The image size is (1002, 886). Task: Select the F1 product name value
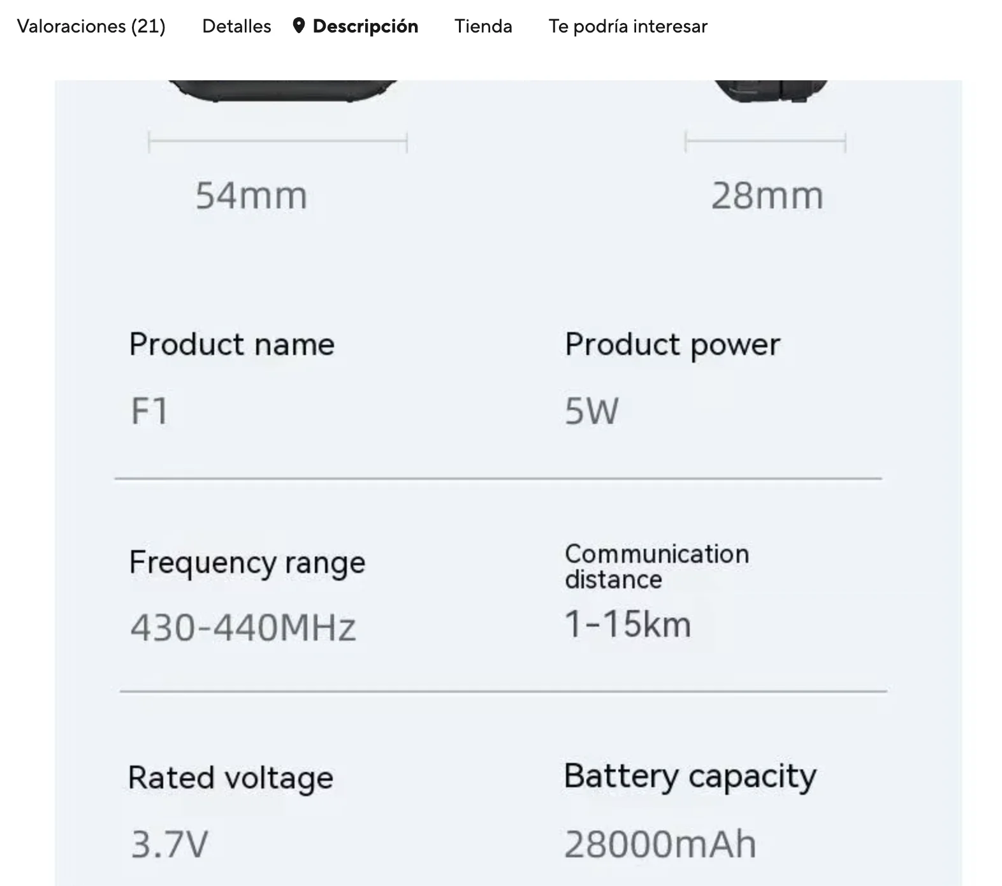pyautogui.click(x=149, y=411)
